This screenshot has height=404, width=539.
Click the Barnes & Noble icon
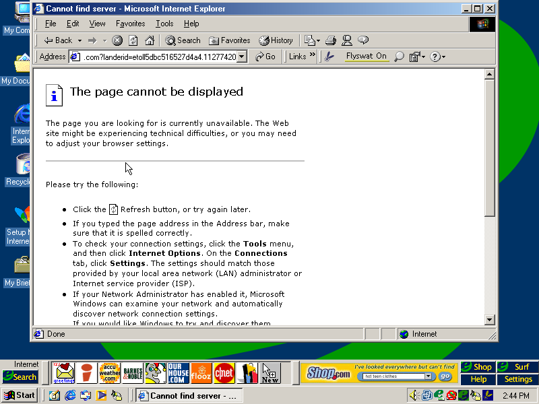coord(132,372)
